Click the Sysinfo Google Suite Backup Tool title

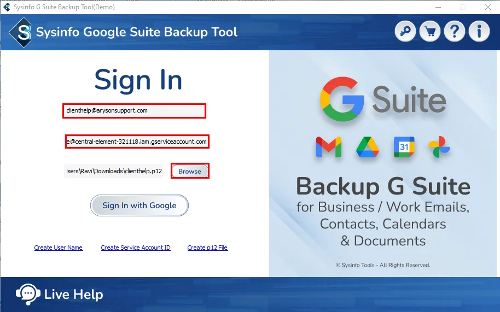click(x=137, y=32)
